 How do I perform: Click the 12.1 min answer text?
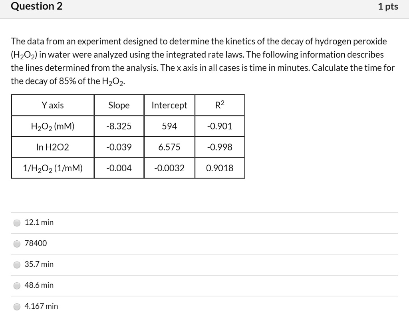pyautogui.click(x=39, y=222)
